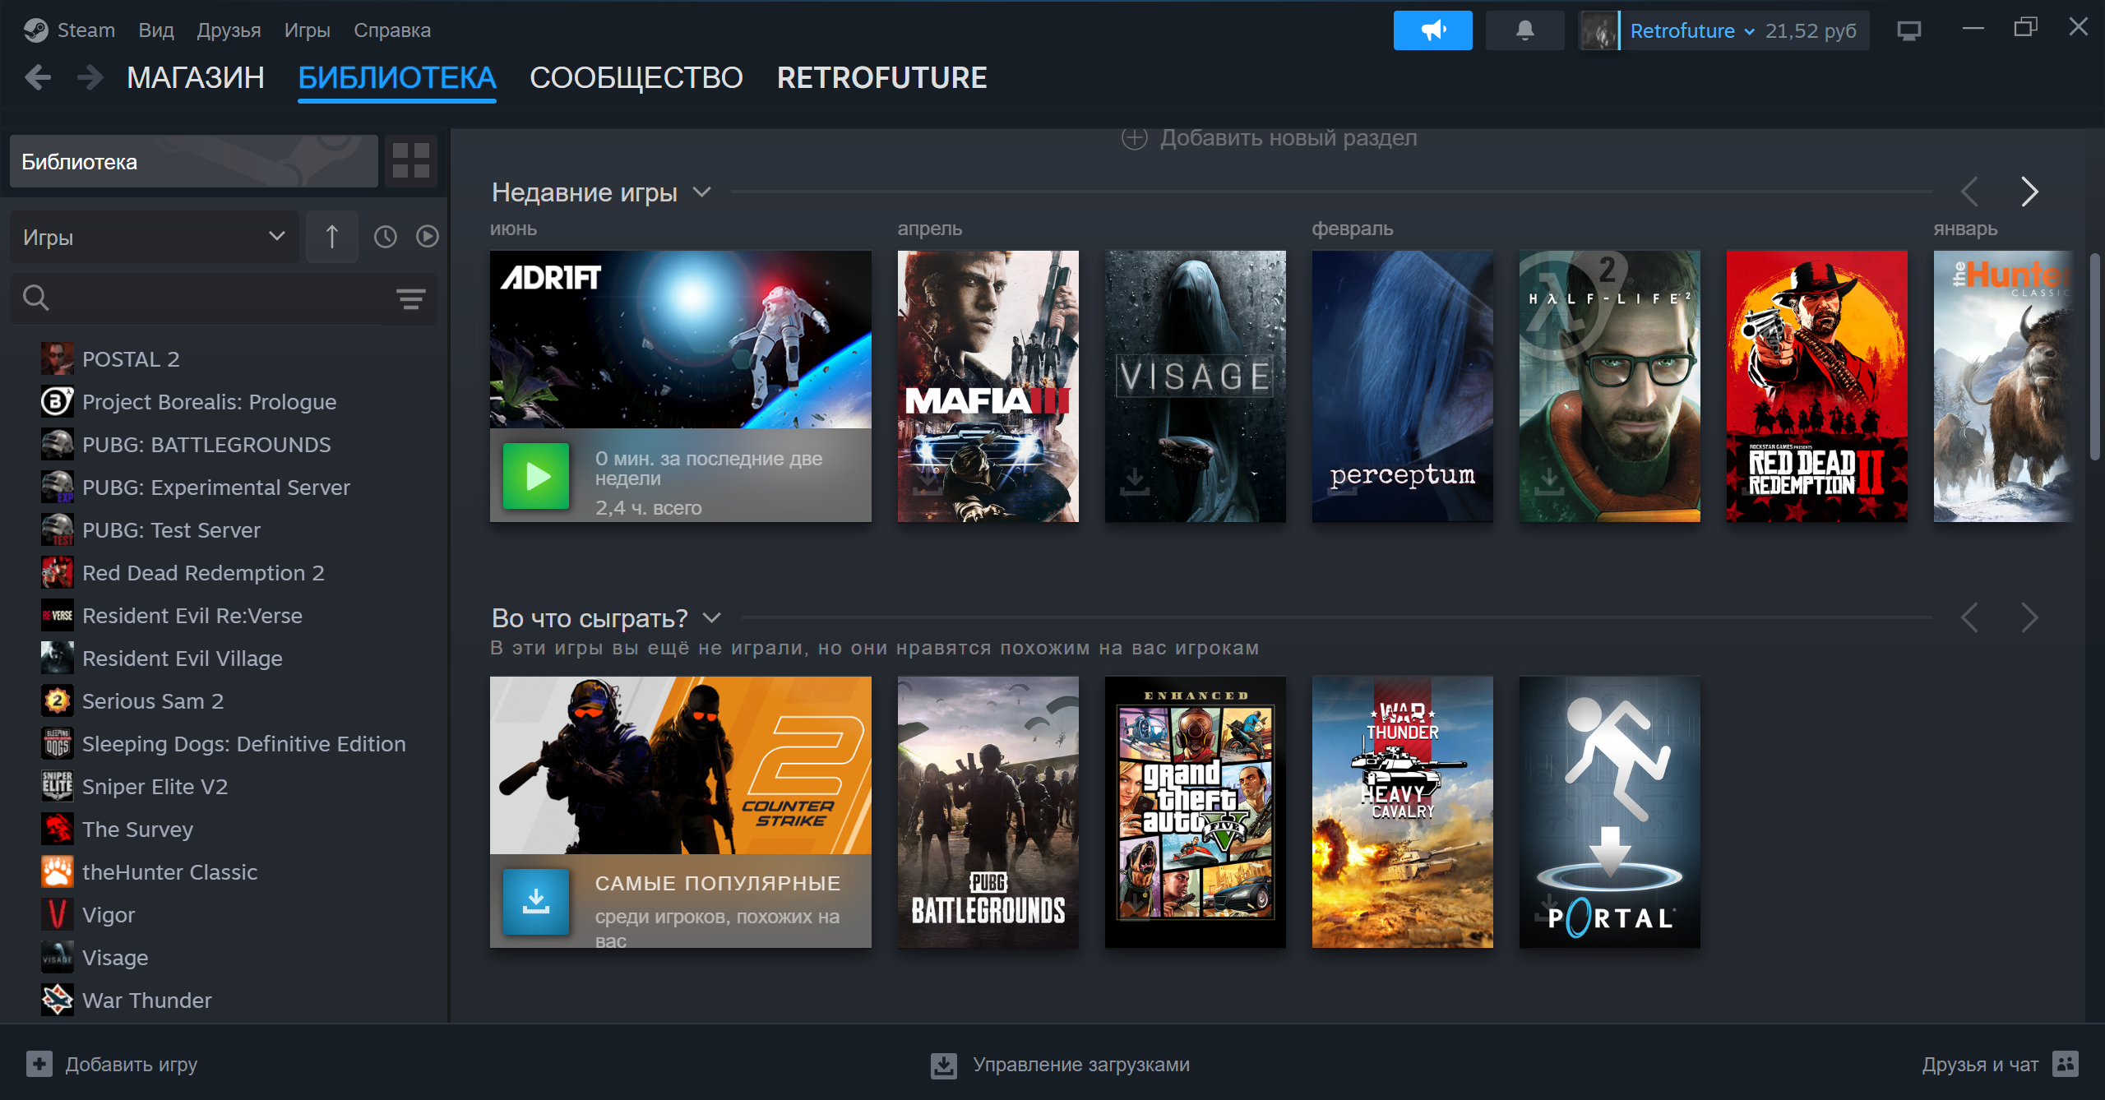2105x1100 pixels.
Task: Open the Друзья menu
Action: (x=229, y=30)
